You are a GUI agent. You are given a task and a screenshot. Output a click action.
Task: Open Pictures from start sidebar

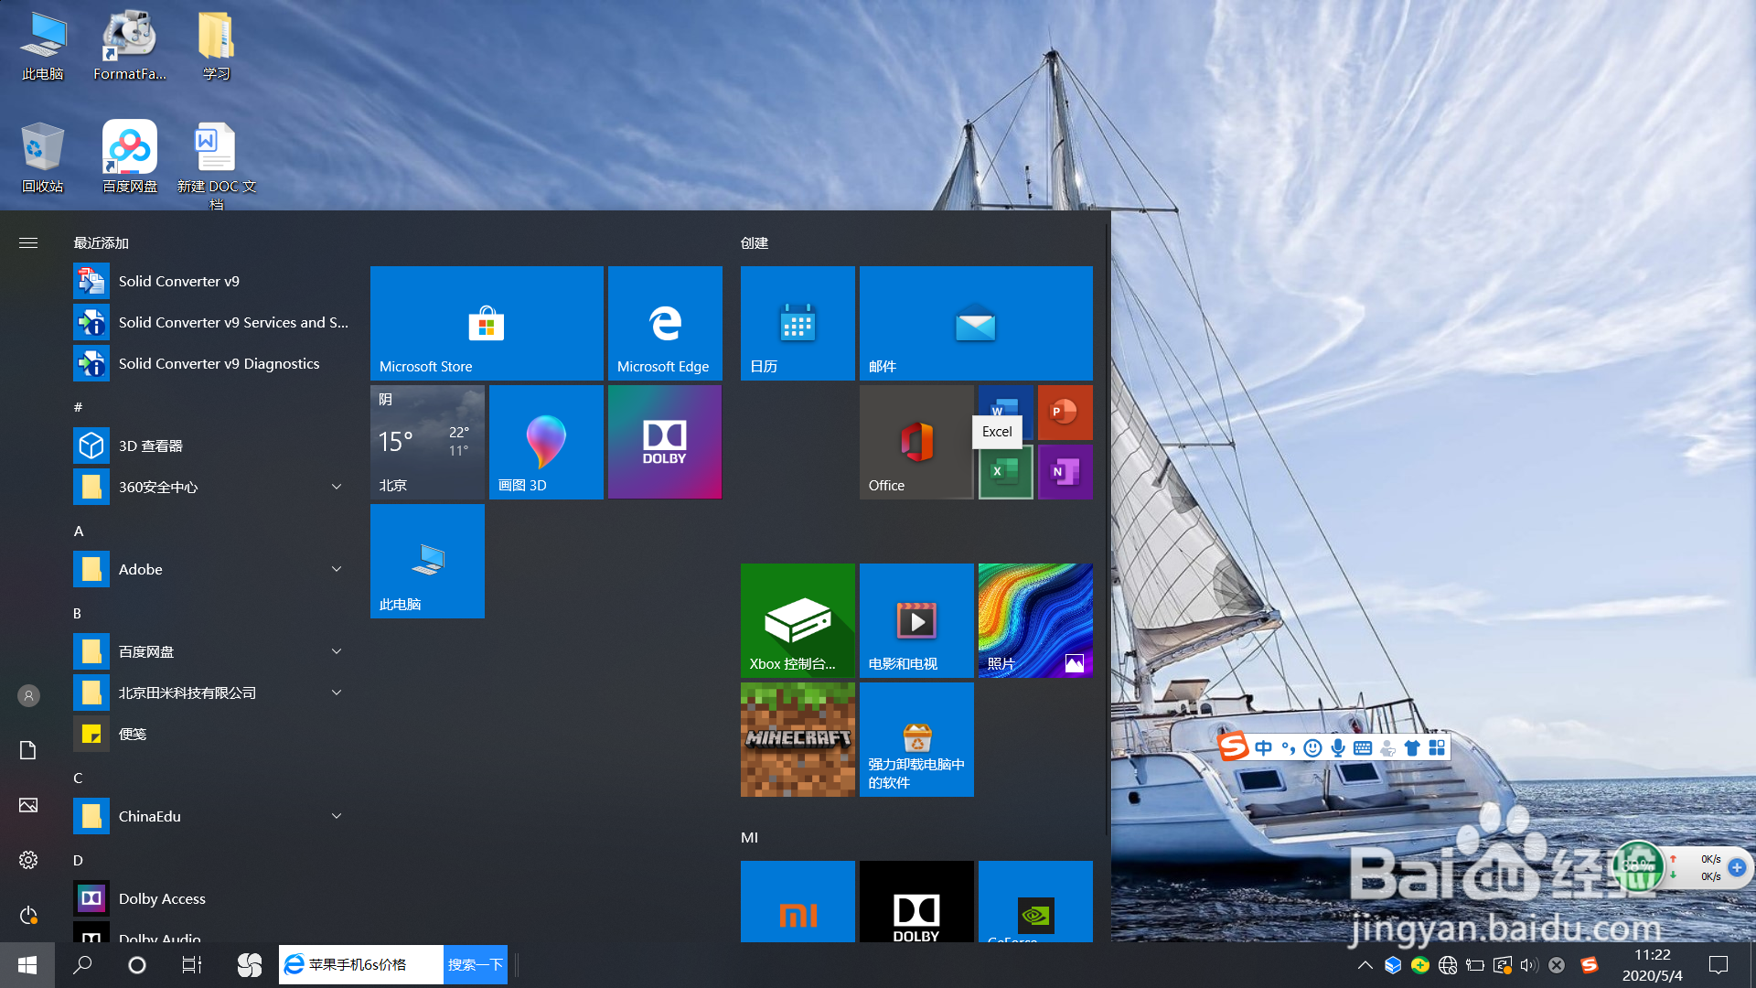(28, 805)
